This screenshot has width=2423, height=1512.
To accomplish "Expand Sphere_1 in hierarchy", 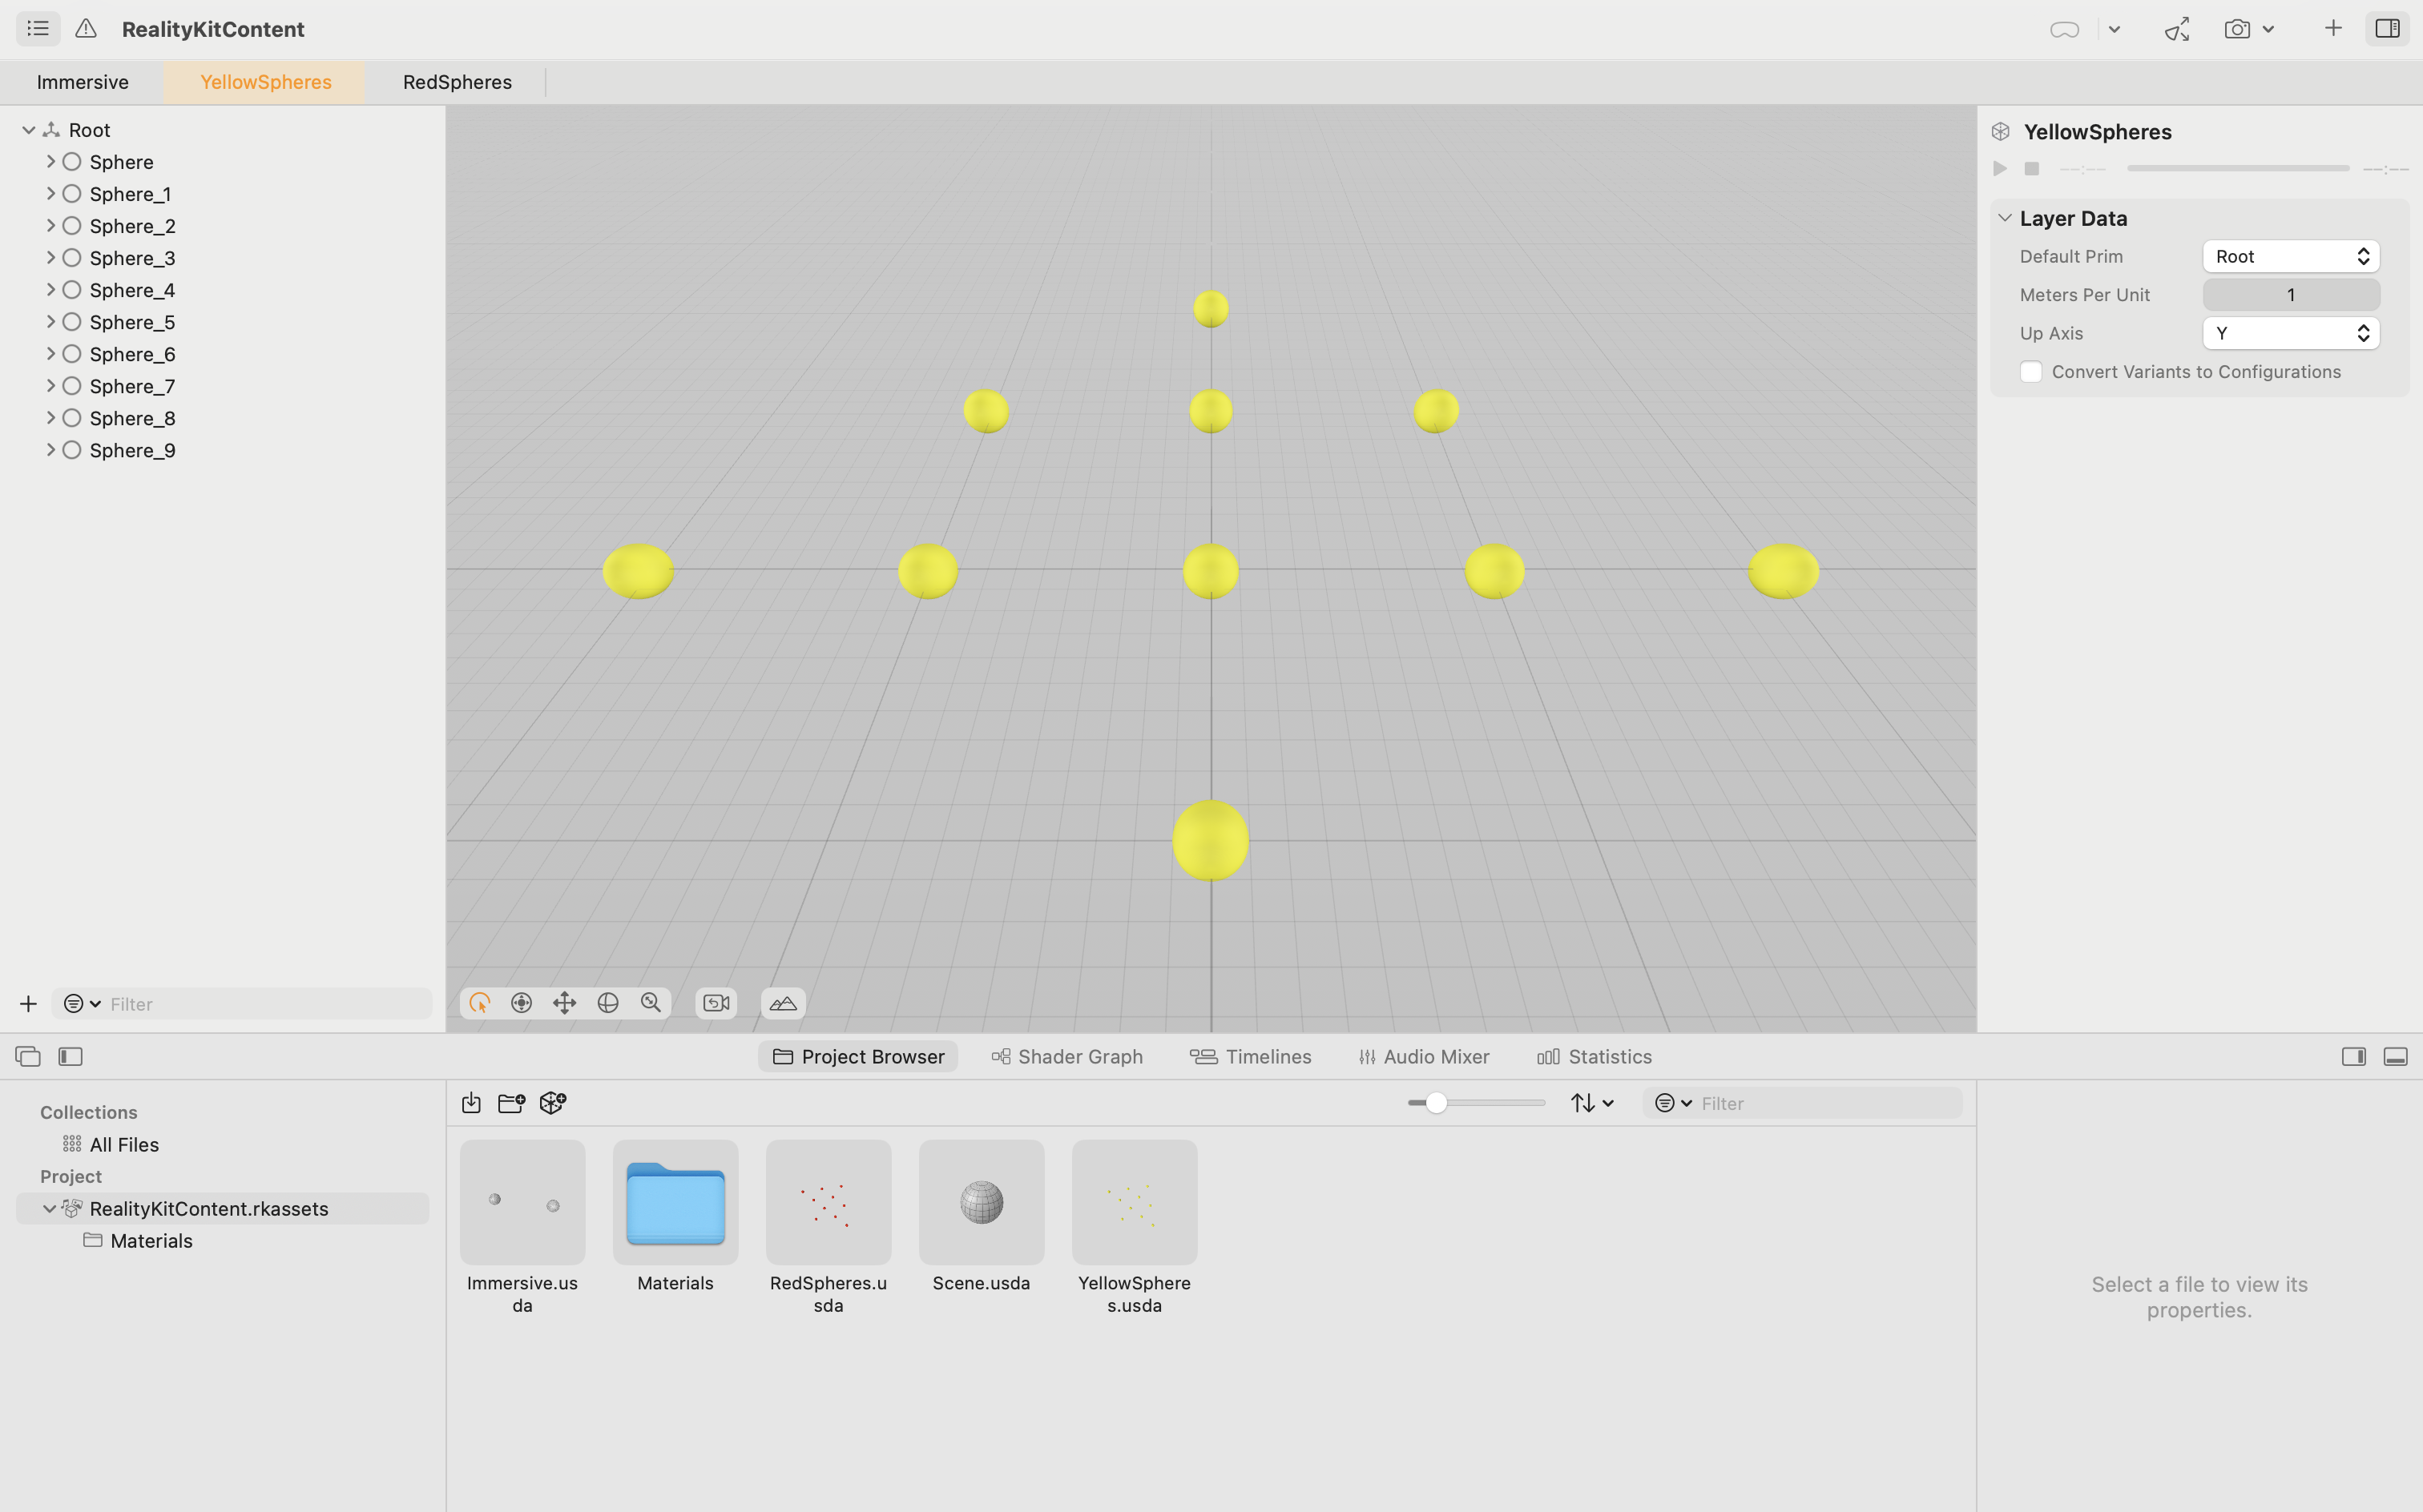I will pyautogui.click(x=50, y=193).
